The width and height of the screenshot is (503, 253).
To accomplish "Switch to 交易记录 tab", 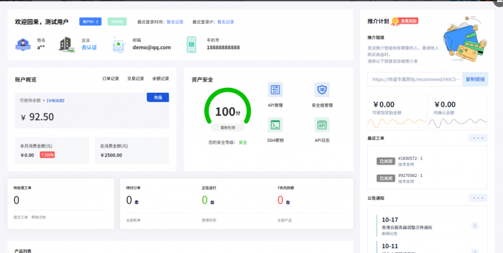I will (x=136, y=78).
